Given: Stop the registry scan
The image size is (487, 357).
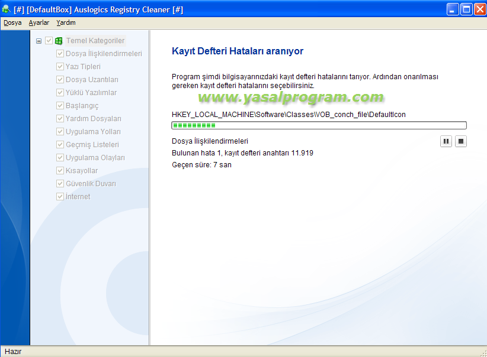Looking at the screenshot, I should (461, 141).
